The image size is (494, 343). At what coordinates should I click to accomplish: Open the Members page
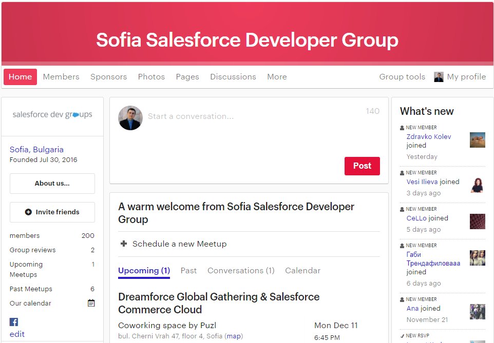click(61, 77)
